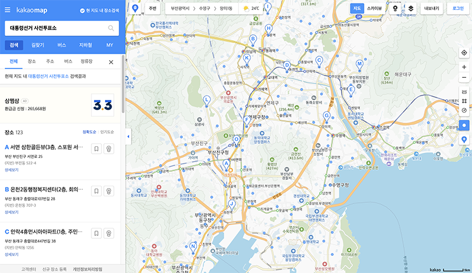
Task: Click the add-pin tool button
Action: [x=464, y=140]
